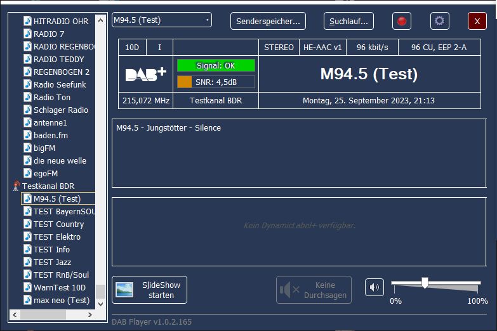The width and height of the screenshot is (497, 331).
Task: Click the horizontal scrollbar left arrow
Action: 15,315
